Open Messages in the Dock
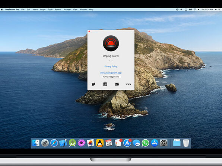The width and height of the screenshot is (222, 166). (136, 143)
